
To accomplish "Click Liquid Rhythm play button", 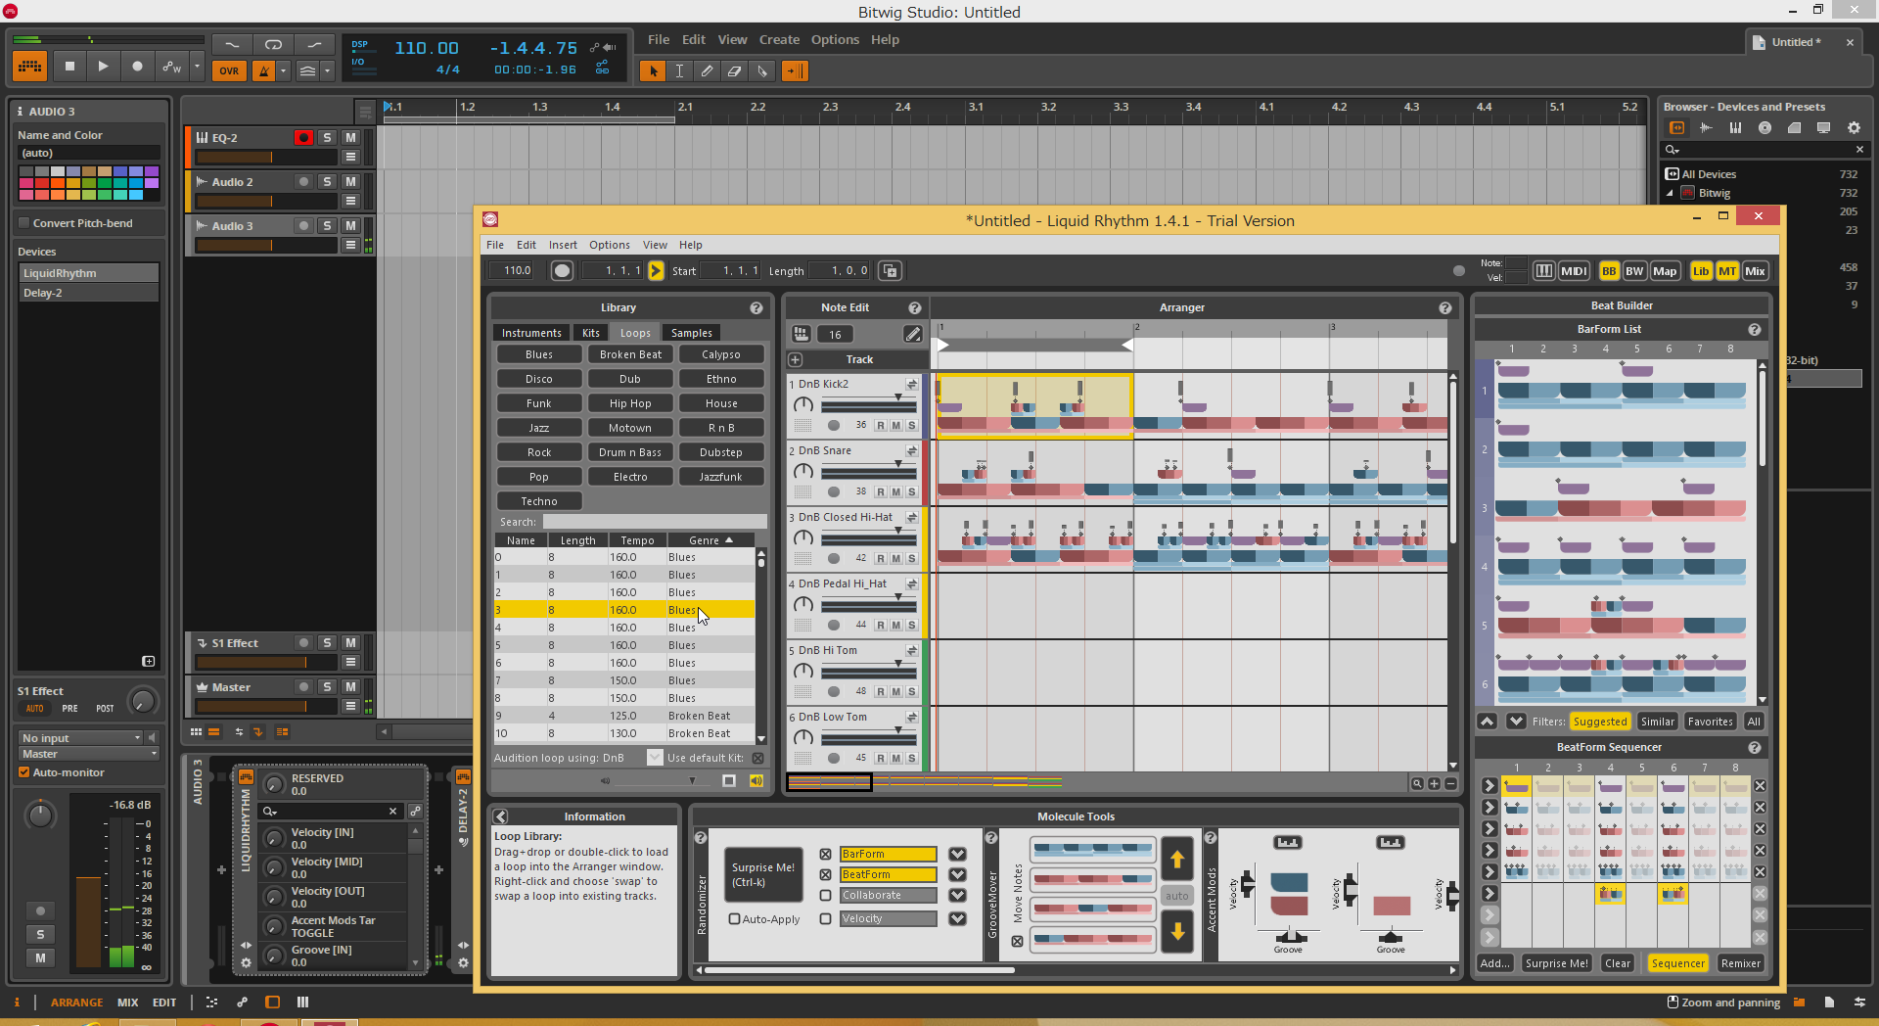I will point(656,271).
